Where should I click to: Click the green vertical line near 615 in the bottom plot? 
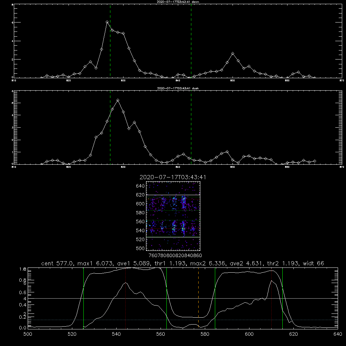point(282,298)
